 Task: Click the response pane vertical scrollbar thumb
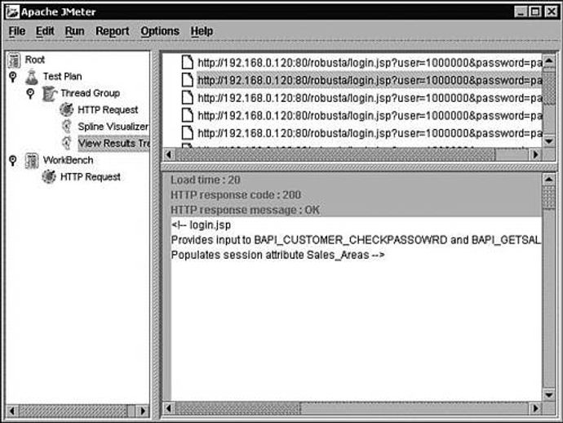click(549, 198)
